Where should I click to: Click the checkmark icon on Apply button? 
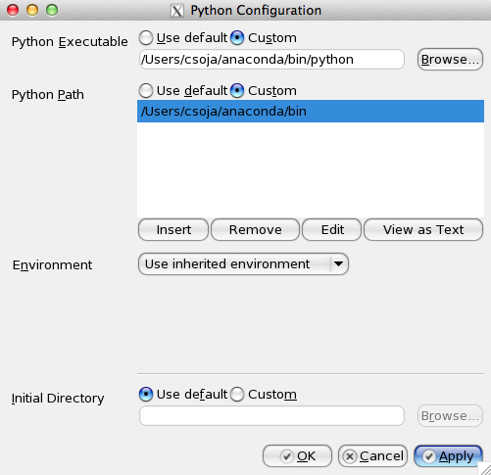tap(428, 456)
